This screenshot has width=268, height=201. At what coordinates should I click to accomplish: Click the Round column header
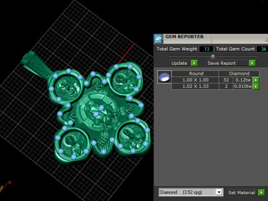tap(195, 74)
